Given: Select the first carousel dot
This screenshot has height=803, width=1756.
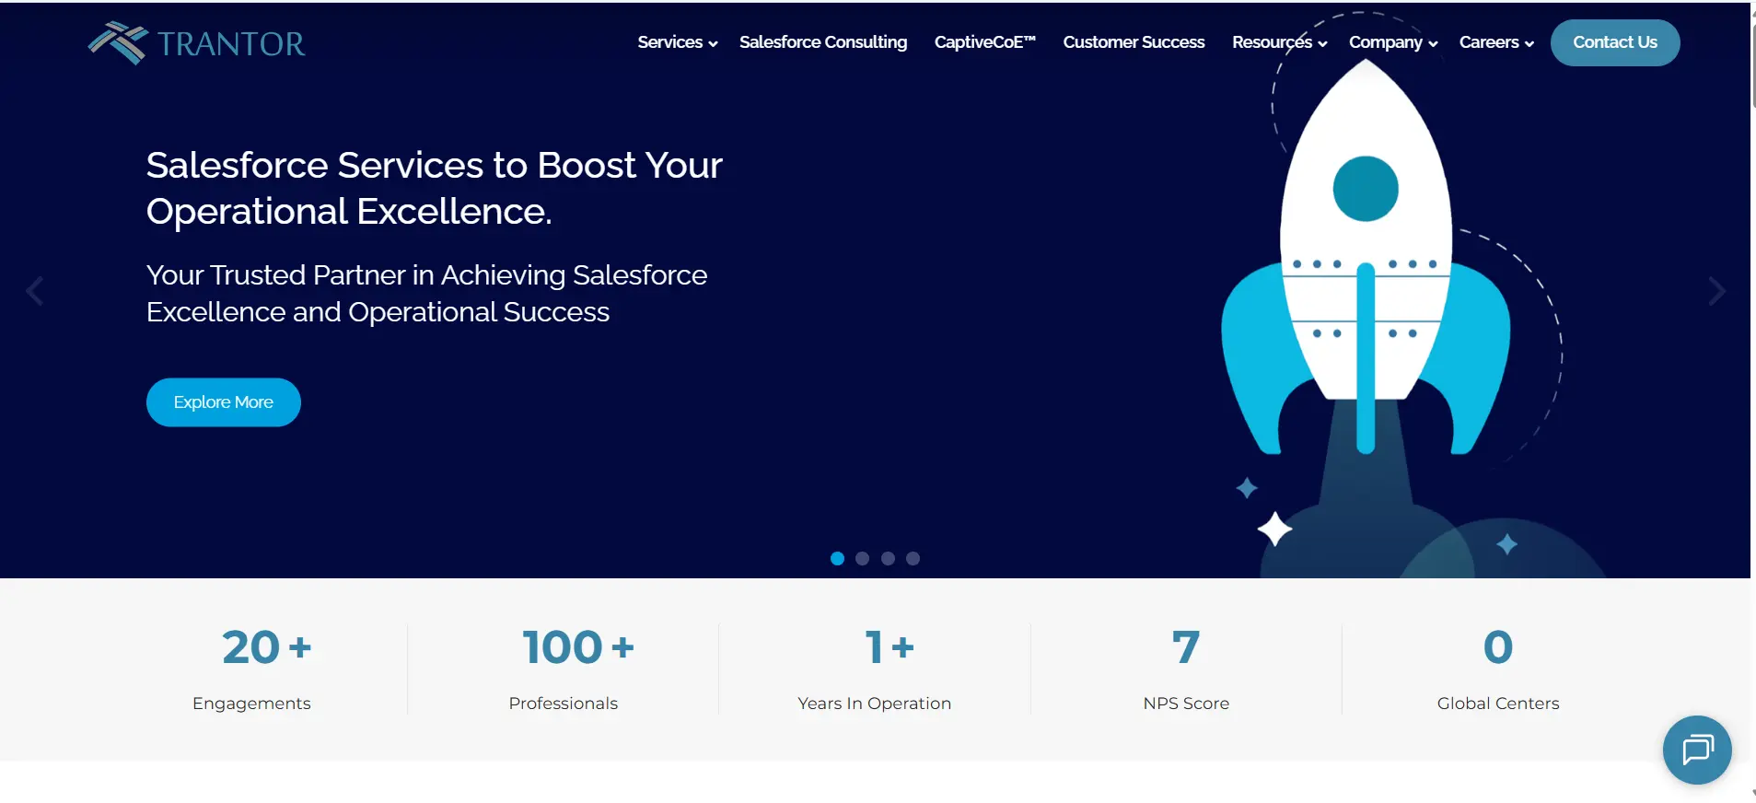Looking at the screenshot, I should click(x=837, y=558).
